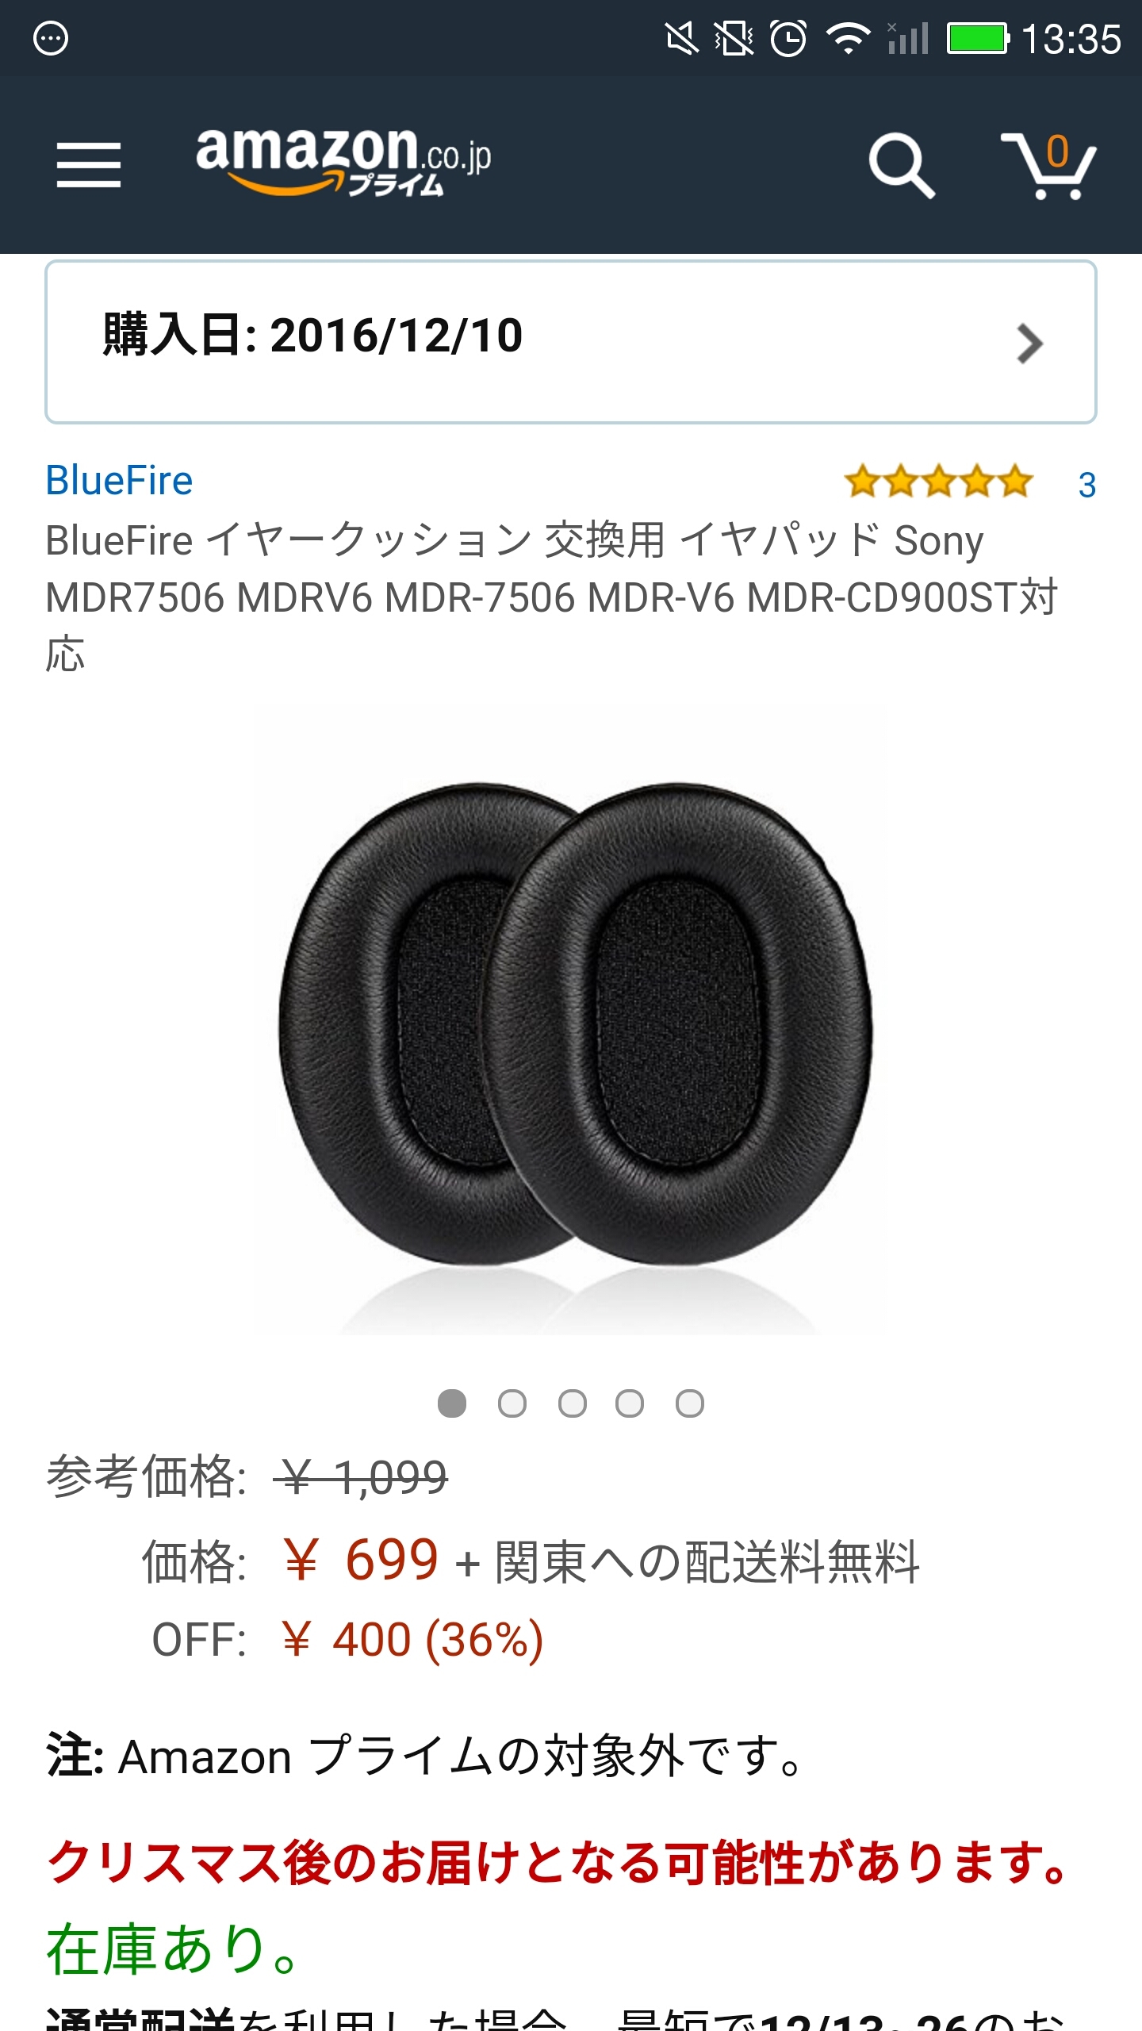1142x2031 pixels.
Task: Tap the five-star rating display
Action: pyautogui.click(x=939, y=482)
